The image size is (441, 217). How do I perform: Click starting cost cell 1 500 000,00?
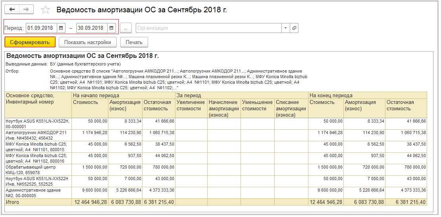pyautogui.click(x=90, y=170)
